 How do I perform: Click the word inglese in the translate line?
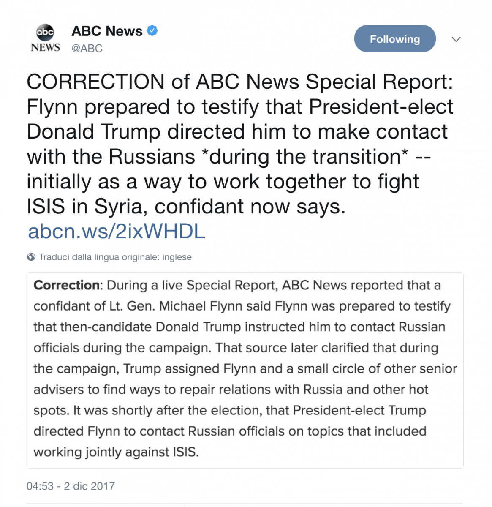[177, 257]
